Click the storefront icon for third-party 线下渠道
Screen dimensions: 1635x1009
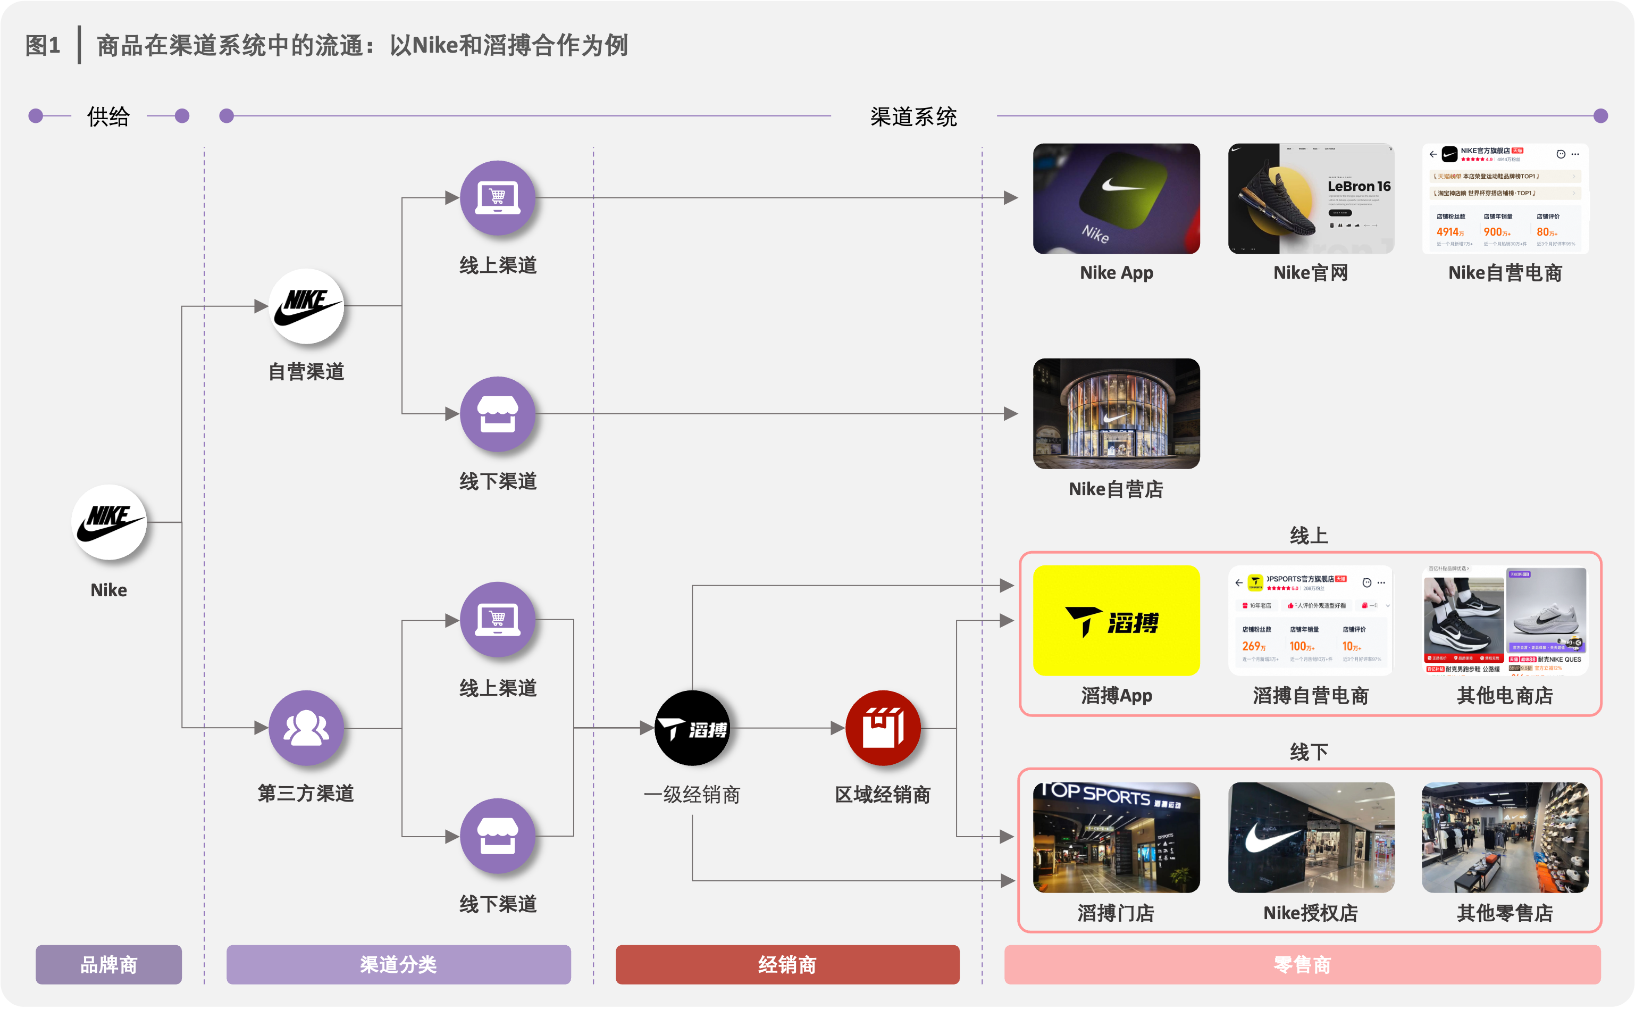pyautogui.click(x=498, y=836)
